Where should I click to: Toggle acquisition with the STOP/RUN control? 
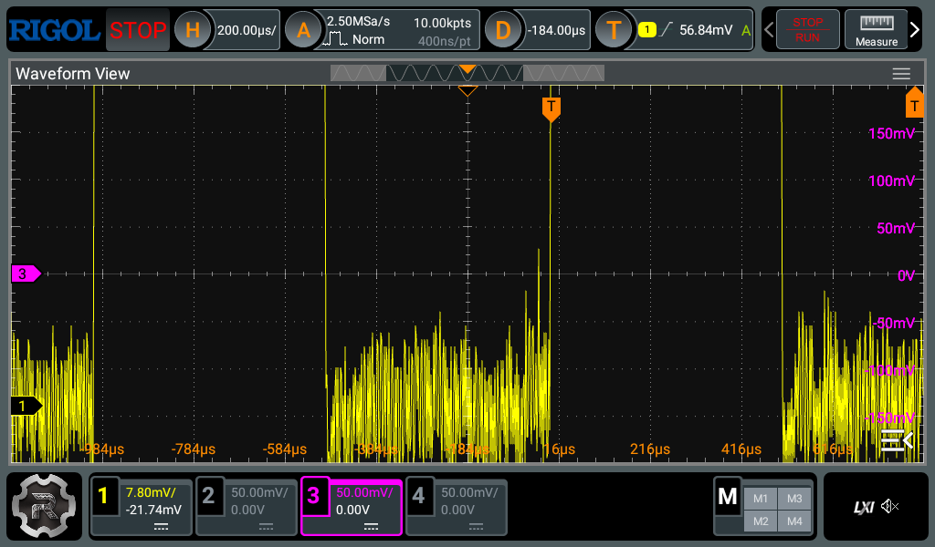click(806, 29)
